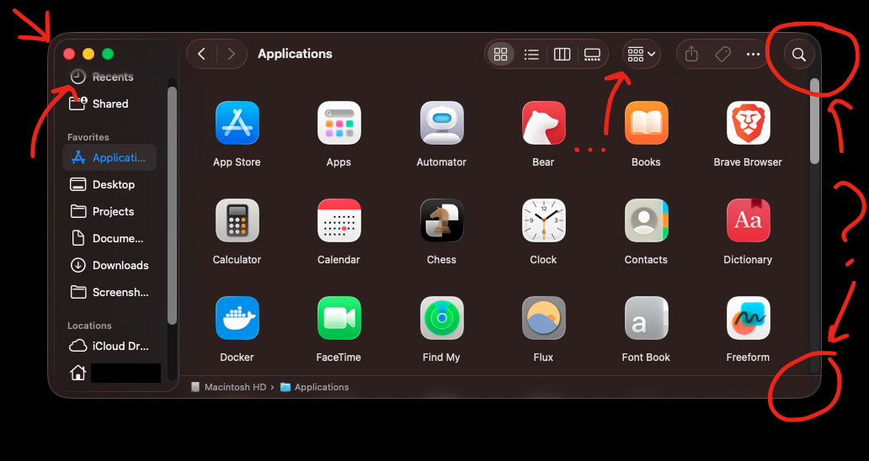Select the FaceTime camera icon

point(339,318)
